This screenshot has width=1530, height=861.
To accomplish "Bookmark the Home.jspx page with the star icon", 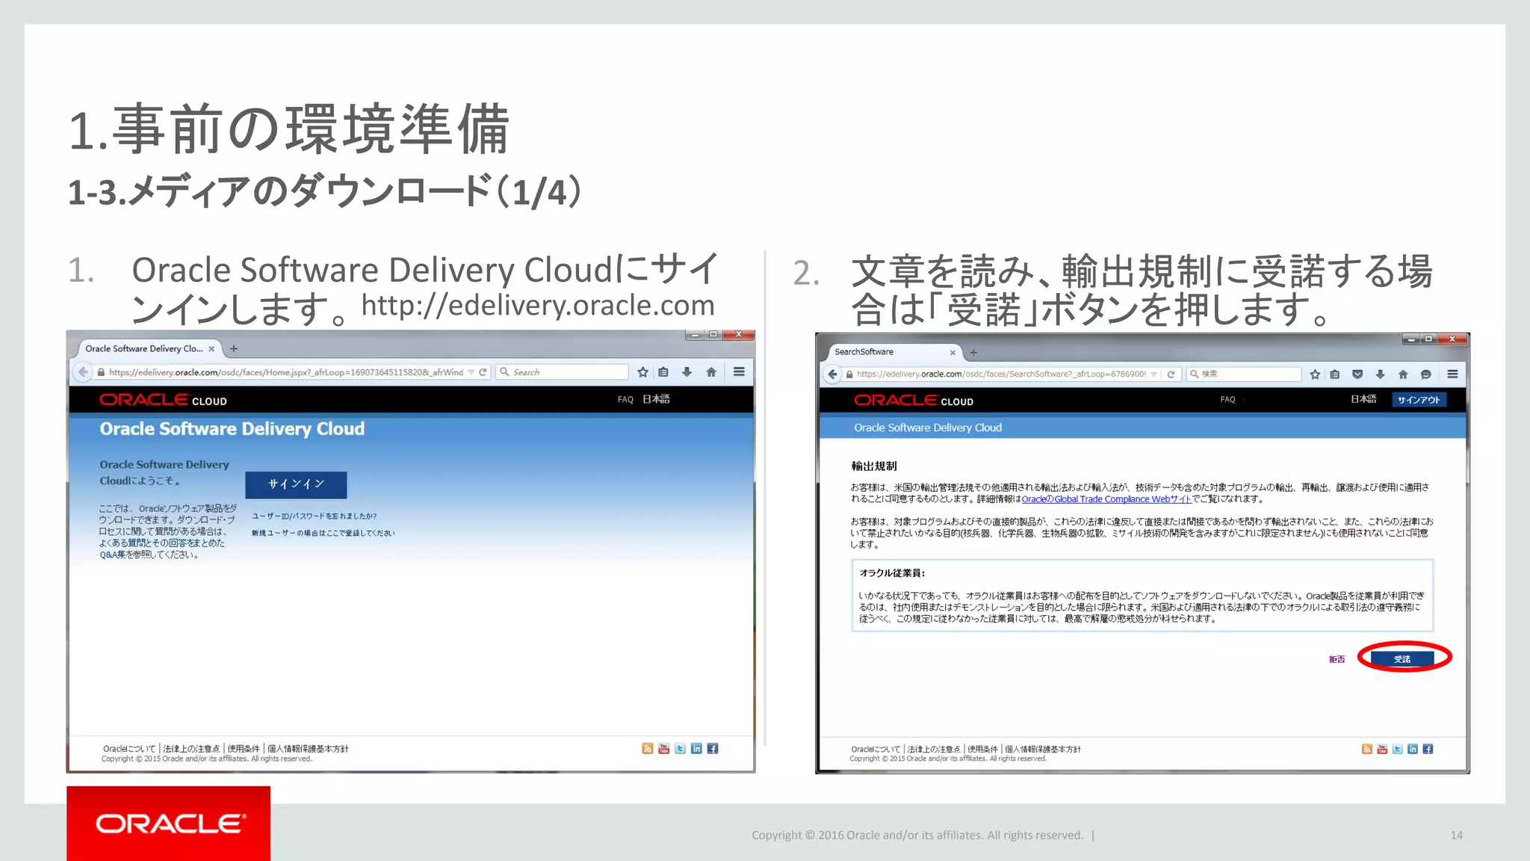I will click(x=642, y=371).
